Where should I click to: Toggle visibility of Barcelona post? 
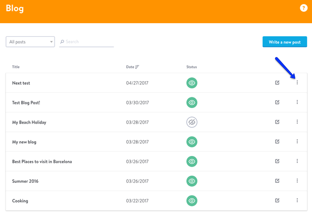point(192,161)
